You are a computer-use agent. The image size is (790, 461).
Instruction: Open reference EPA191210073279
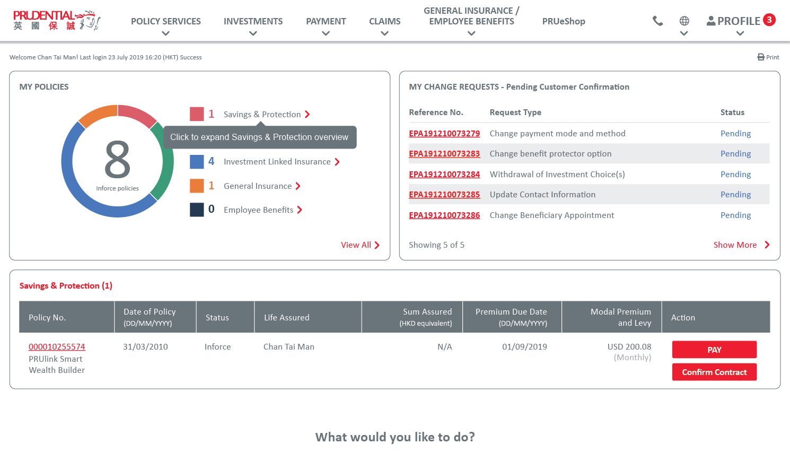[x=444, y=134]
